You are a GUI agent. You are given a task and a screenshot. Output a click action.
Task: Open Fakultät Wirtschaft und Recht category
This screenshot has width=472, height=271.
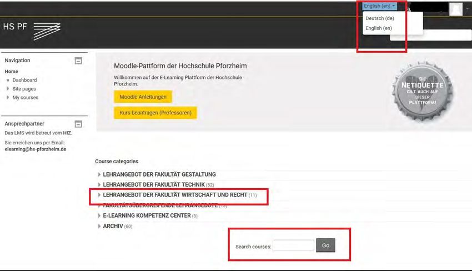click(175, 195)
